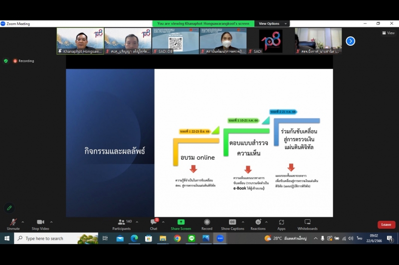Click the red Leave button
399x265 pixels.
pos(386,225)
